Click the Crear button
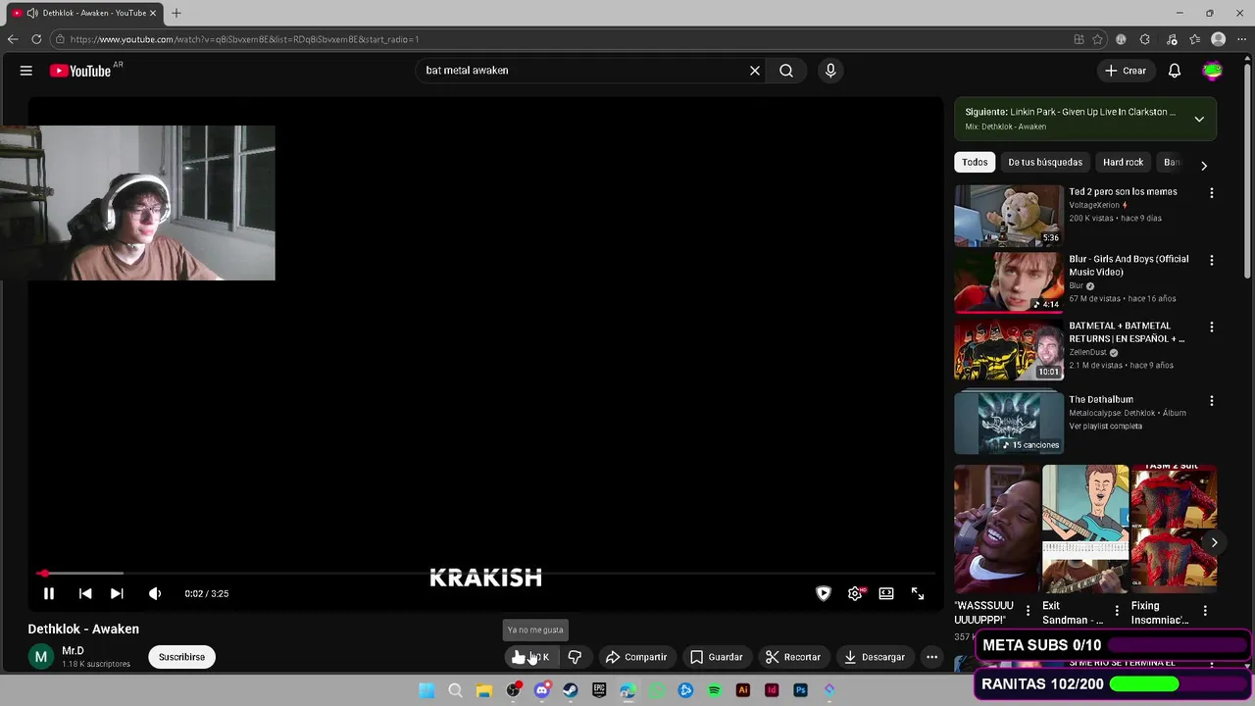 [x=1126, y=71]
